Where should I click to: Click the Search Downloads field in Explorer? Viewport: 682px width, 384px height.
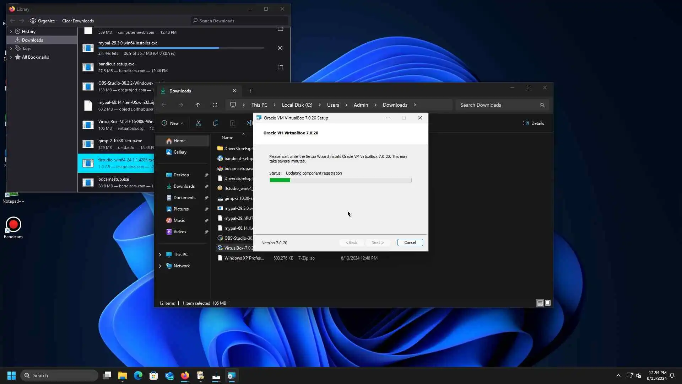pos(497,105)
